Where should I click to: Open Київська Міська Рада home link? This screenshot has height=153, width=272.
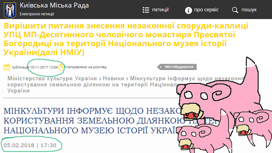54,5
